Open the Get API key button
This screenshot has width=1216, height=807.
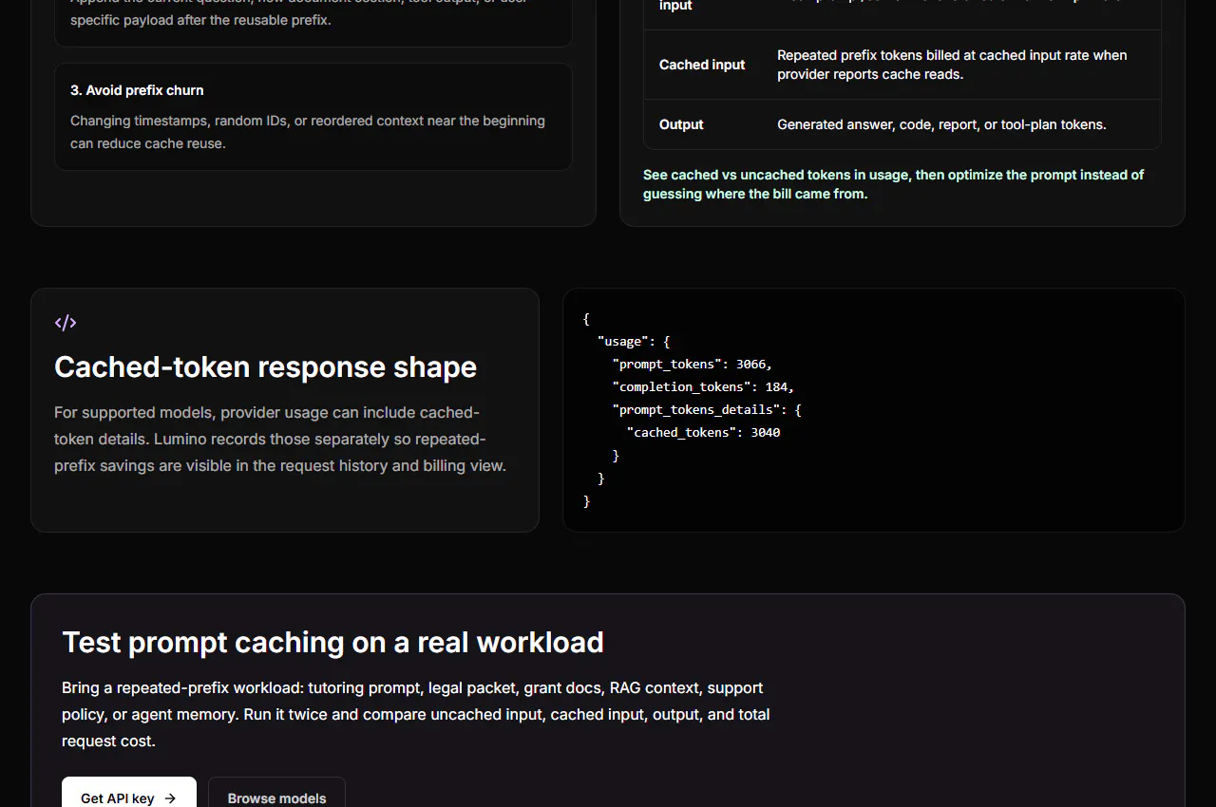pyautogui.click(x=129, y=794)
